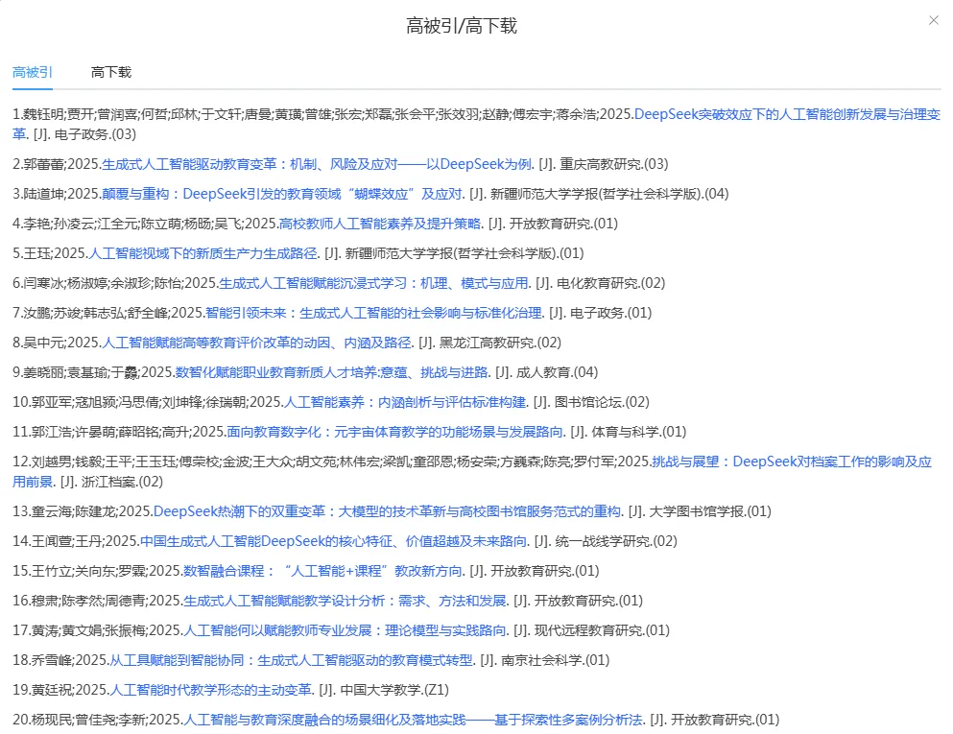
Task: Open 生成式人工智能驱动教育变革 article link
Action: click(x=317, y=164)
